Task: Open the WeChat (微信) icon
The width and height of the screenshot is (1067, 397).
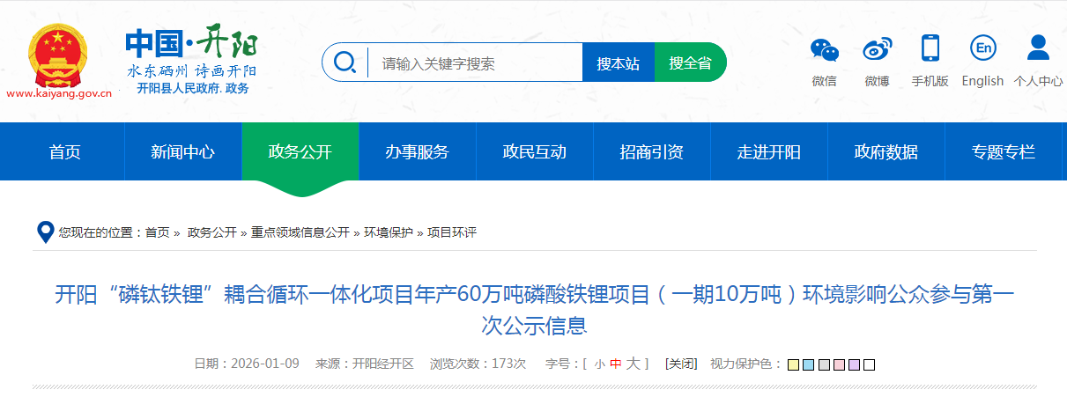Action: coord(825,50)
